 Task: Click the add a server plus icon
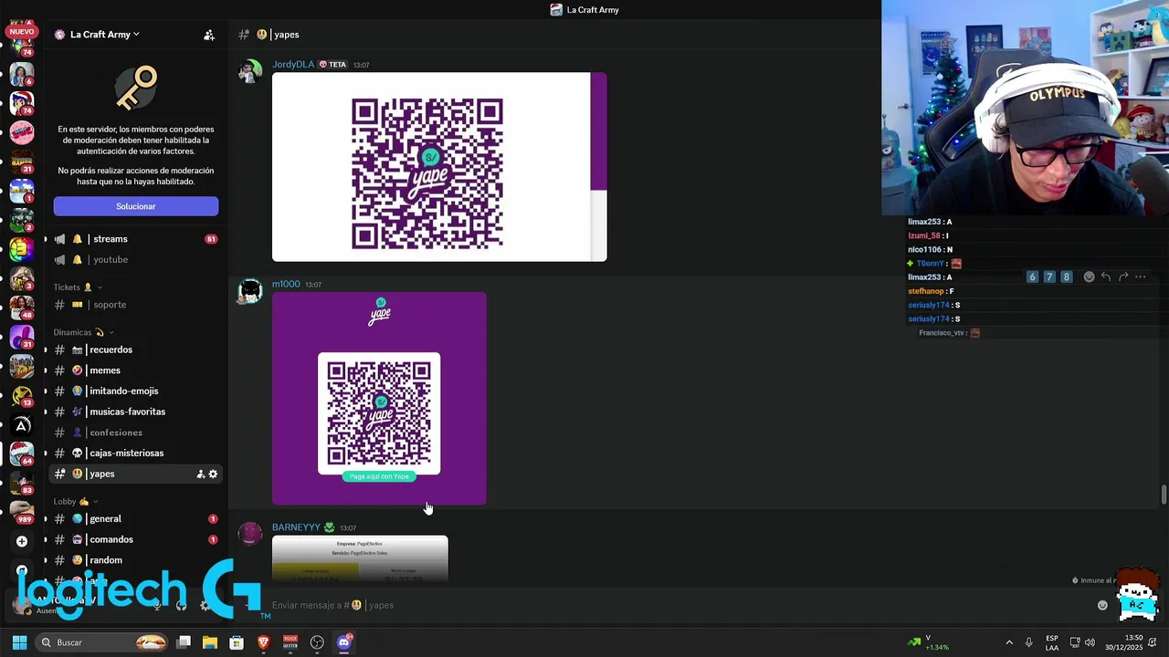point(22,541)
